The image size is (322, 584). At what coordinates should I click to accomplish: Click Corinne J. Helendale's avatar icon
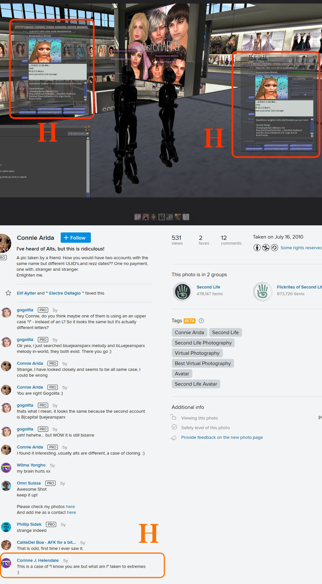click(x=6, y=563)
